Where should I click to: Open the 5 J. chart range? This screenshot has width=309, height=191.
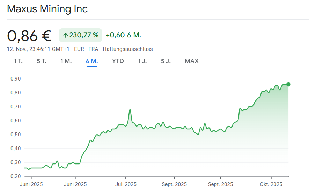(166, 61)
